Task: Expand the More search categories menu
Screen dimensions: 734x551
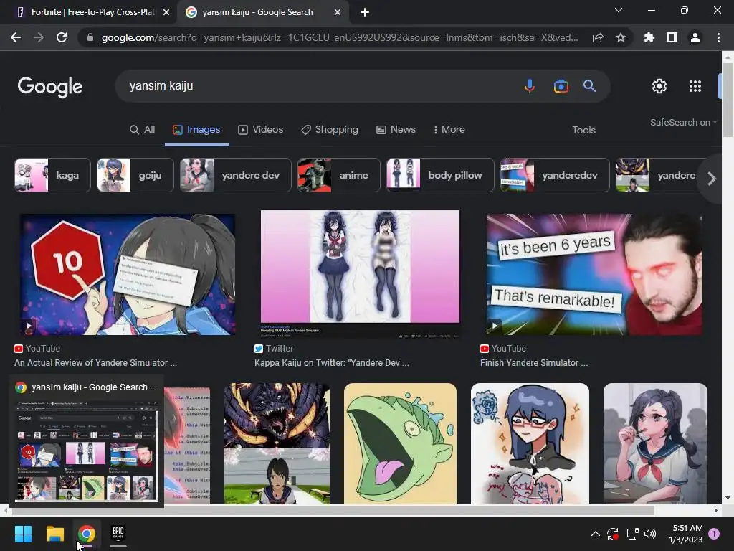Action: click(x=449, y=130)
